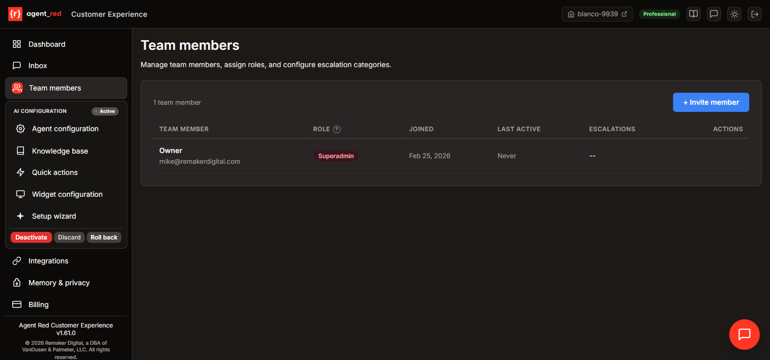Select the Quick actions lightning icon
Screen dimensions: 770x360
pyautogui.click(x=20, y=172)
